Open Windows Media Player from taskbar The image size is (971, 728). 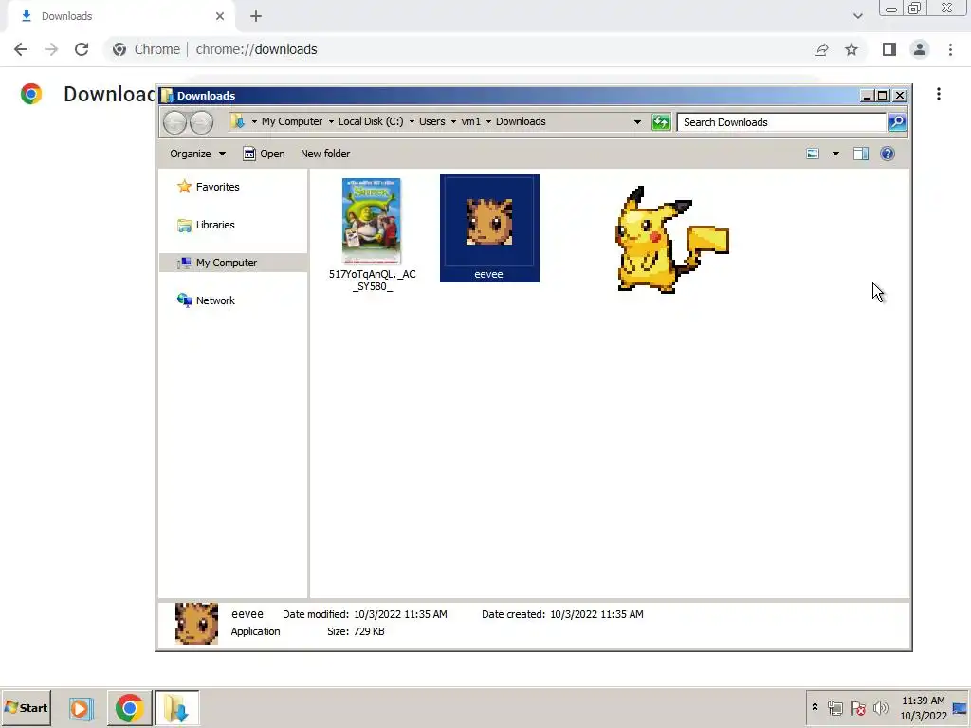pyautogui.click(x=81, y=708)
